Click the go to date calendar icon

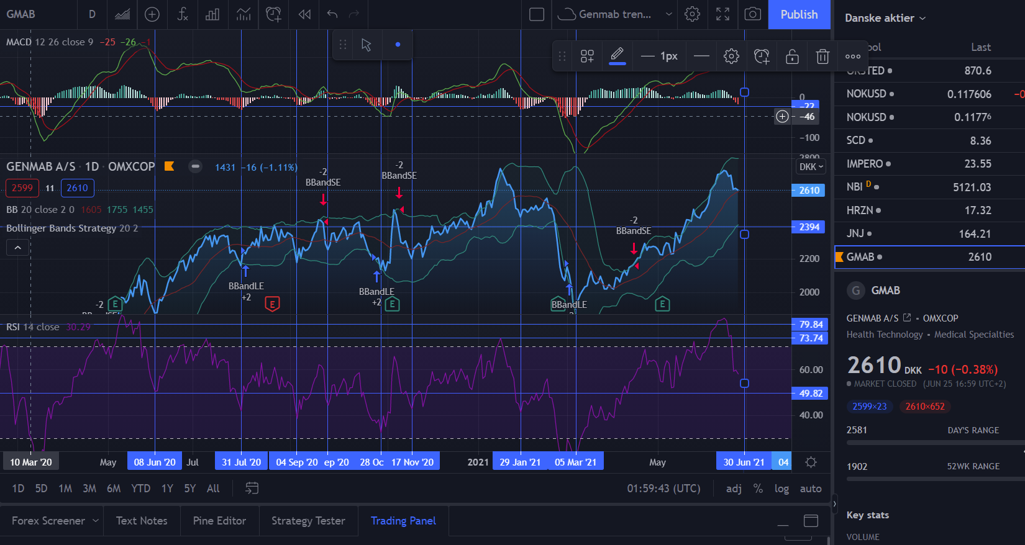[252, 489]
